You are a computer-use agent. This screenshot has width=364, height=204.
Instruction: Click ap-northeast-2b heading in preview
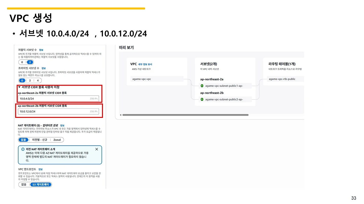point(212,93)
